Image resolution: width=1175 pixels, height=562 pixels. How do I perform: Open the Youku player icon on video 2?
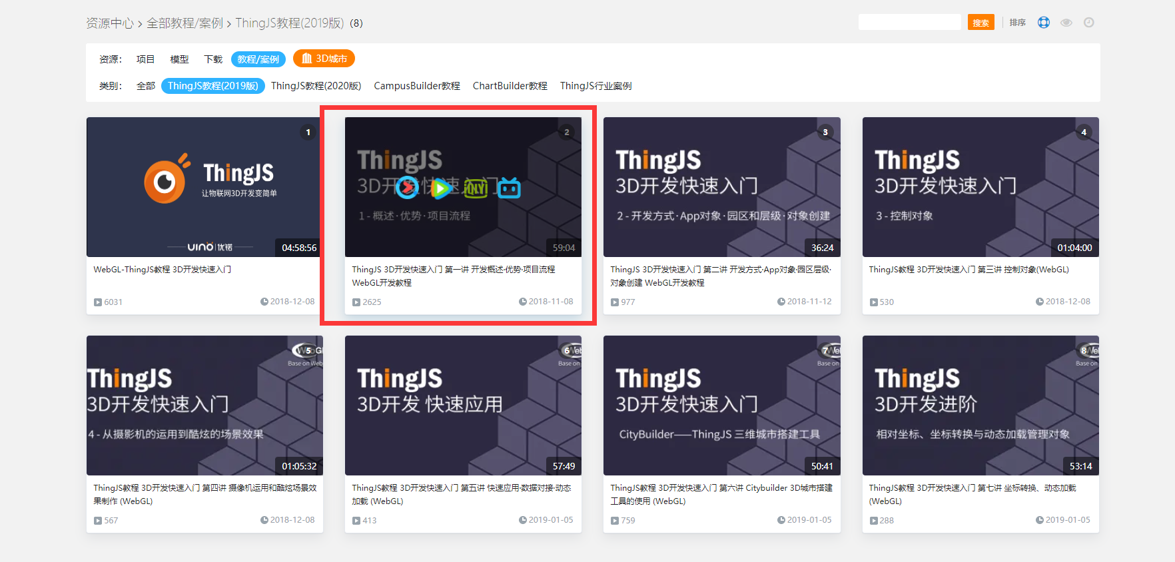point(407,188)
